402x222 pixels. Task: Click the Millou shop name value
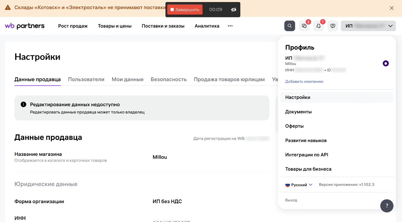(x=160, y=157)
